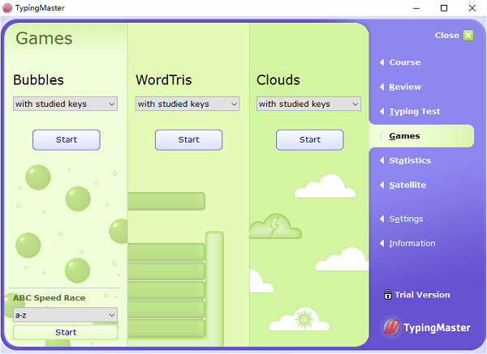Click the TypingMaster title bar app icon
Screen dimensions: 487x354
[8, 8]
